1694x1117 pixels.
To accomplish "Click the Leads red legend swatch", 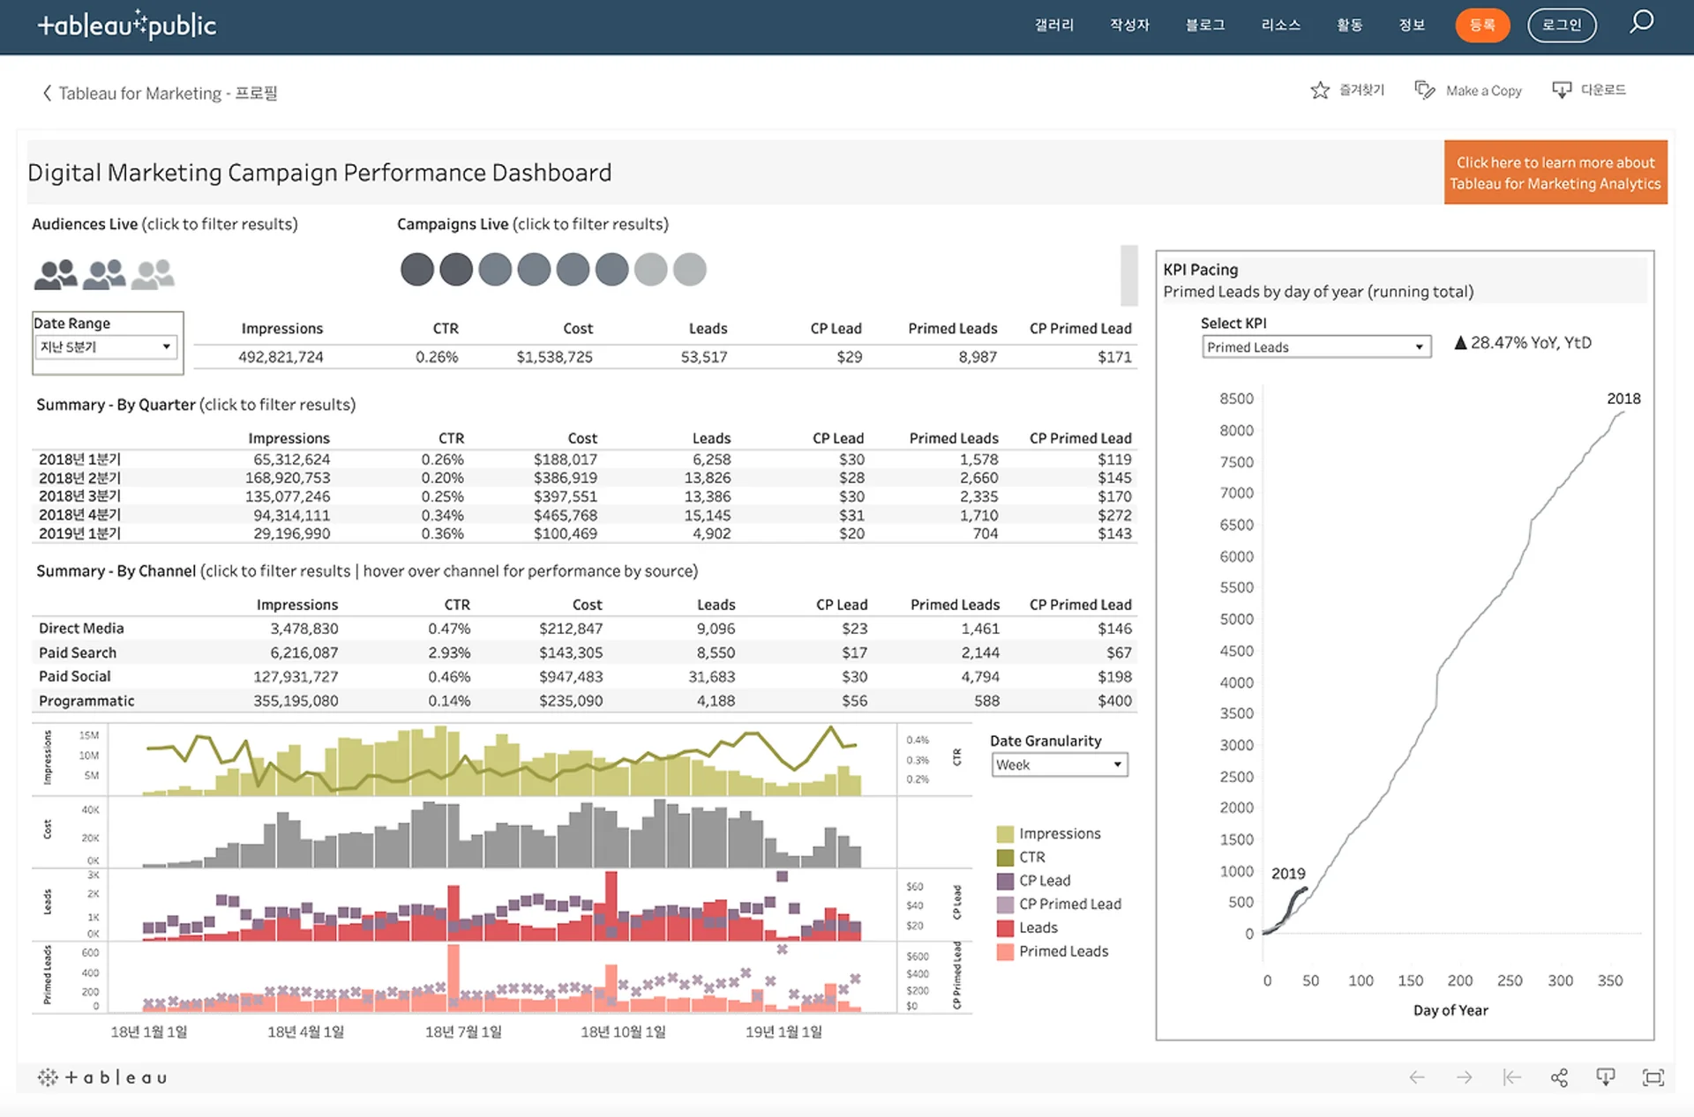I will click(1005, 928).
